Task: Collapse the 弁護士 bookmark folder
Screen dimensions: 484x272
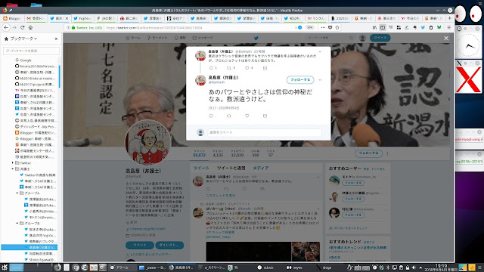Action: click(13, 169)
